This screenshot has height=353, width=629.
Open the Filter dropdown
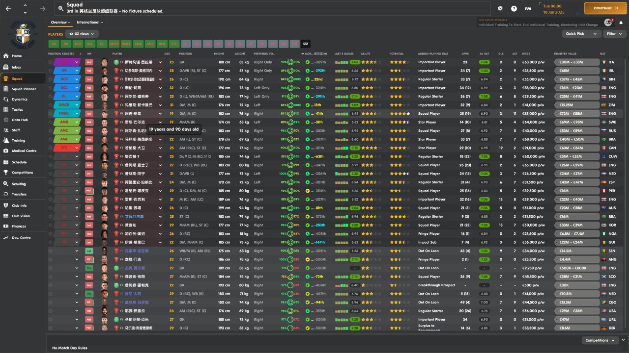[x=614, y=34]
